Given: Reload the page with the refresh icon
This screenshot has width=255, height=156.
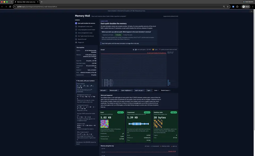Looking at the screenshot, I should click(x=10, y=7).
